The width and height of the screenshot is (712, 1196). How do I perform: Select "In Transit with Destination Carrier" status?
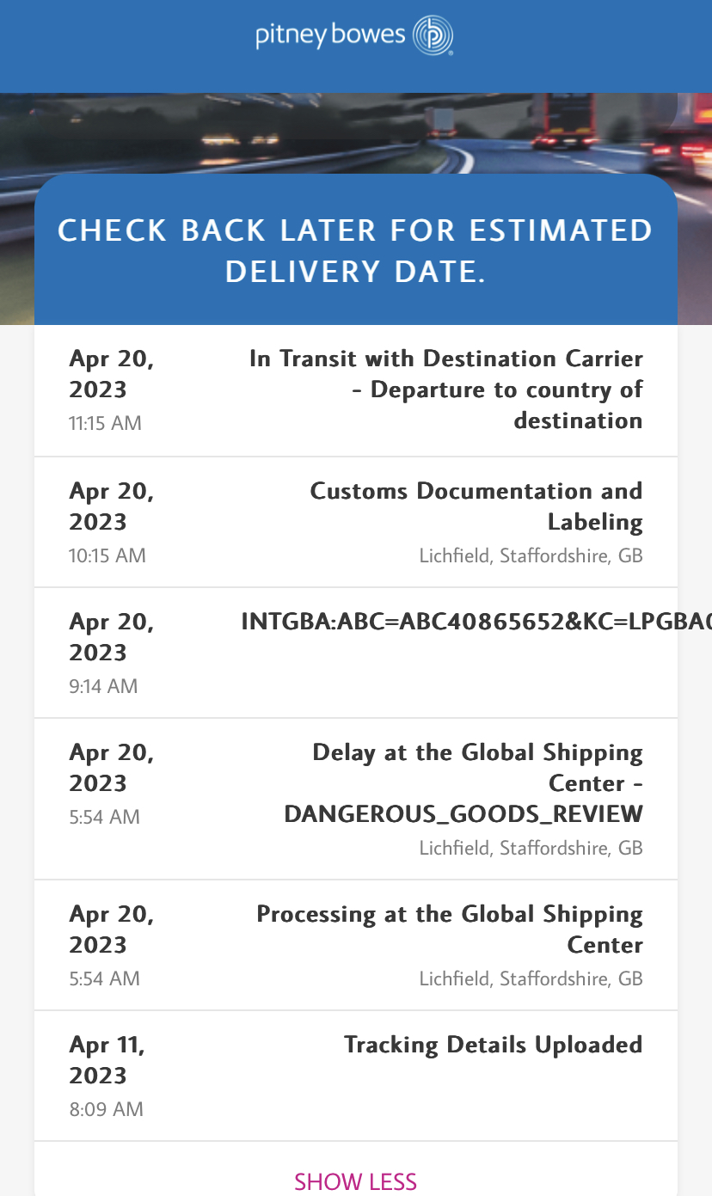(x=445, y=389)
